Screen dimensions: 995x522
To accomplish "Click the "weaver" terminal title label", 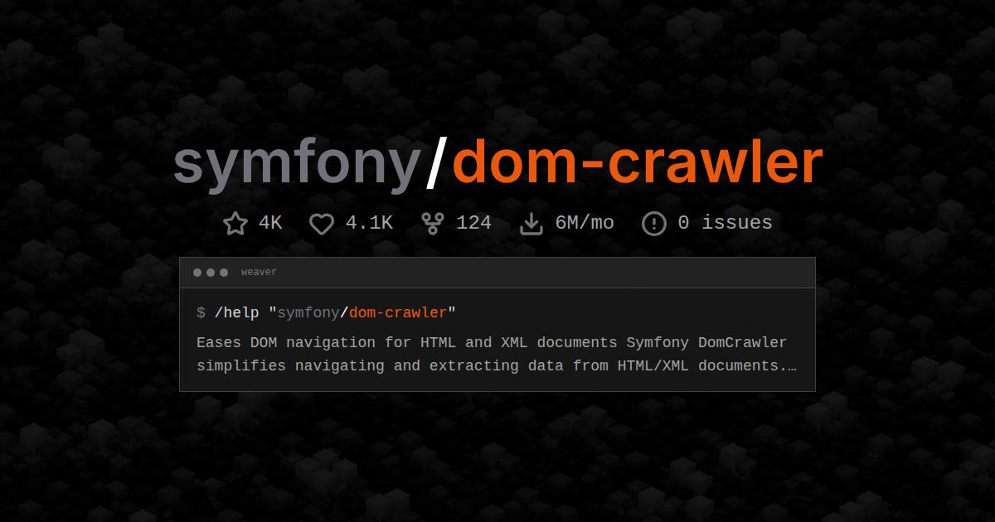I will pyautogui.click(x=259, y=273).
